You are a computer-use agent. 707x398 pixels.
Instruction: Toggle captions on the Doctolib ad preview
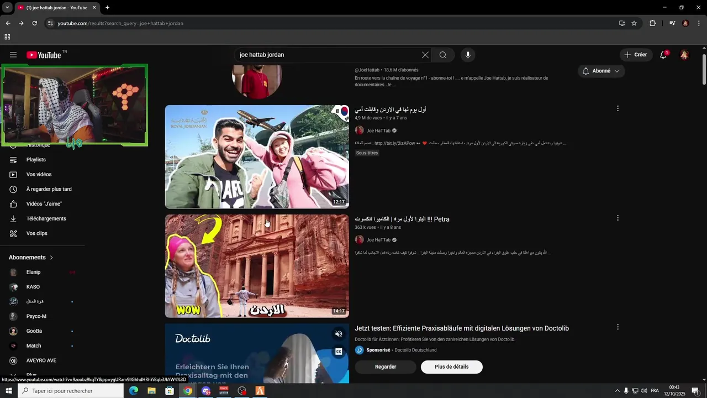coord(339,352)
